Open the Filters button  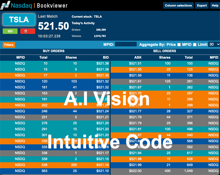pyautogui.click(x=9, y=45)
